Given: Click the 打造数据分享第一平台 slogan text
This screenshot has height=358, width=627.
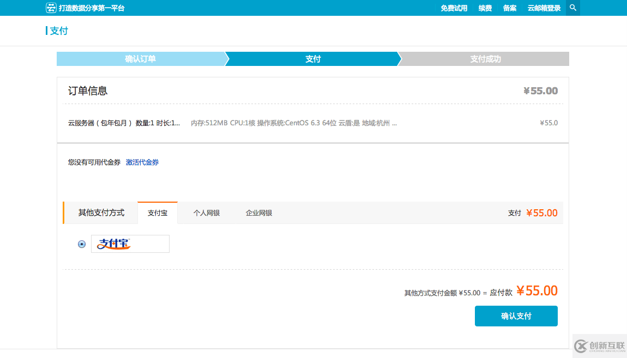Looking at the screenshot, I should click(92, 8).
